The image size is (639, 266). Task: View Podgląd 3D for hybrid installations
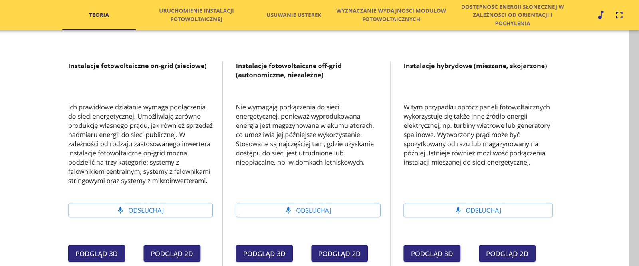coord(432,254)
